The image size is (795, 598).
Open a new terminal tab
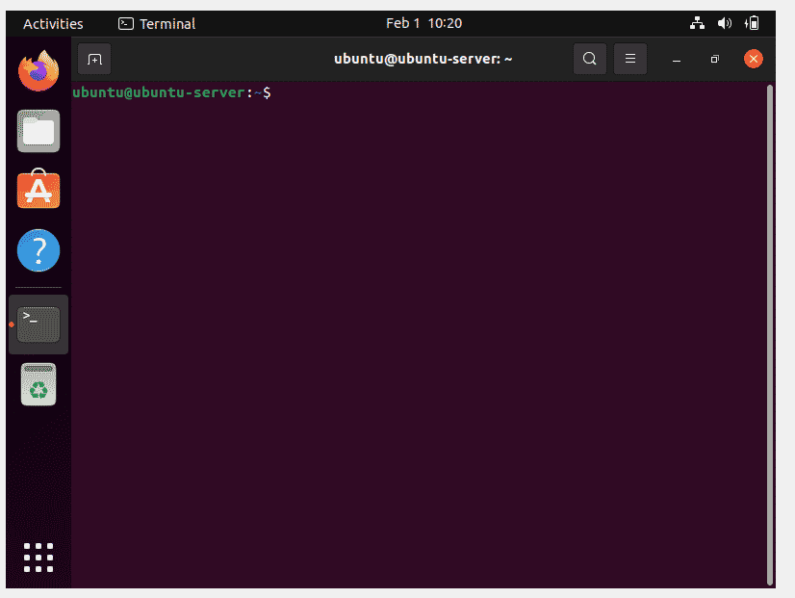tap(94, 59)
